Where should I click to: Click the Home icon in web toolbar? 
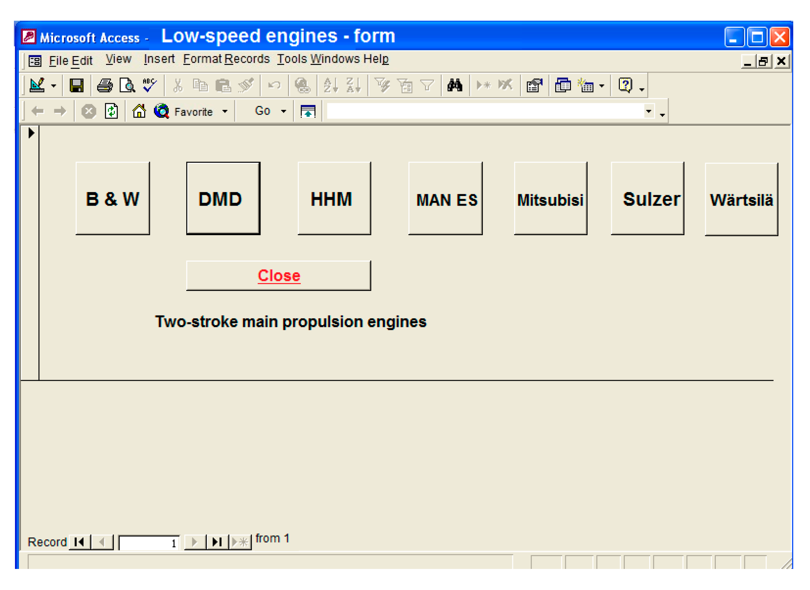(x=139, y=111)
